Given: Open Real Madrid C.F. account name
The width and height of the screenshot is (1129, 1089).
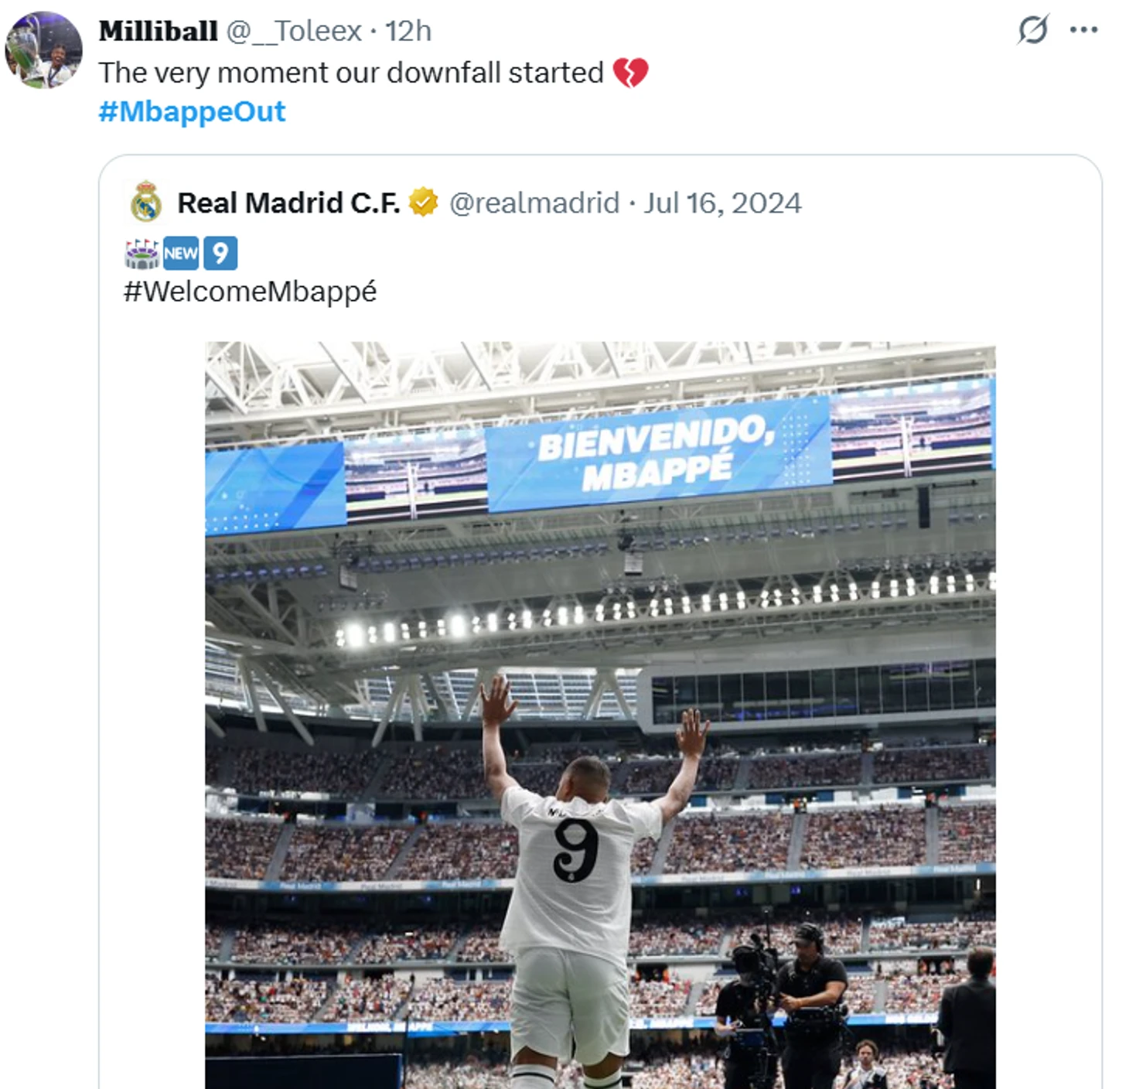Looking at the screenshot, I should 288,203.
